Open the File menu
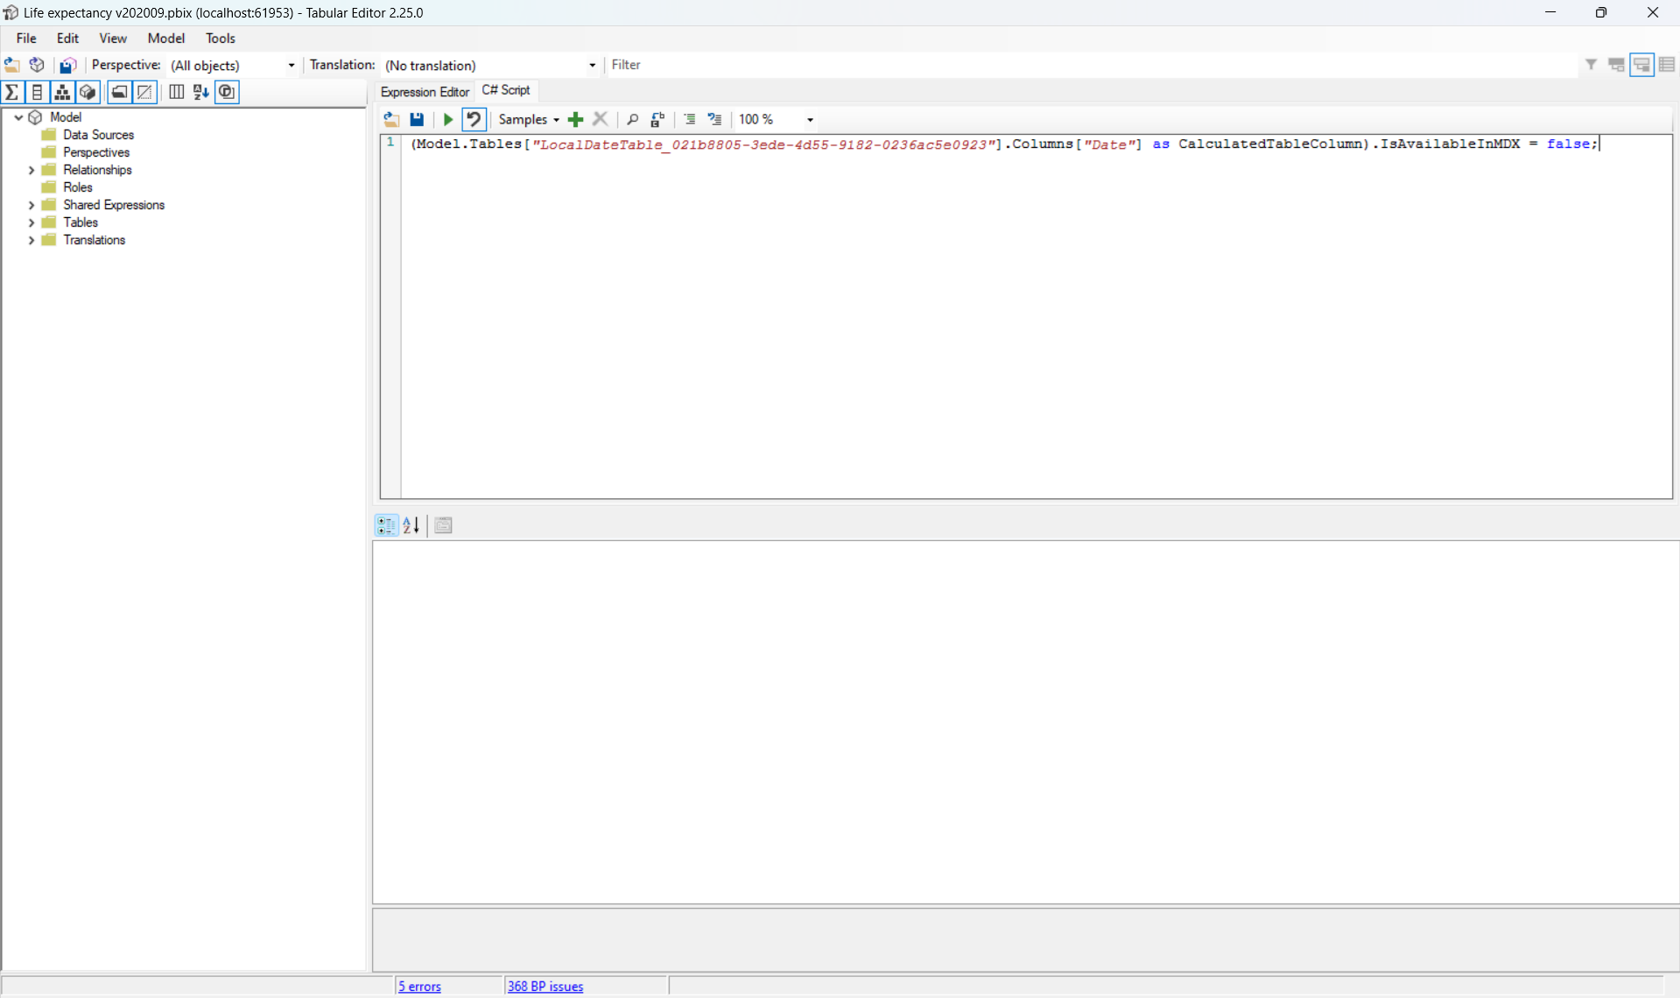 pyautogui.click(x=26, y=39)
